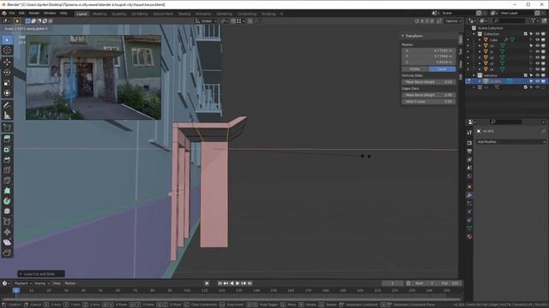549x308 pixels.
Task: Pick the Edge Slide tool
Action: pos(7,222)
